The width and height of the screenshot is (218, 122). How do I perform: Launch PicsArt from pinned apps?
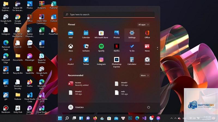coord(71,61)
